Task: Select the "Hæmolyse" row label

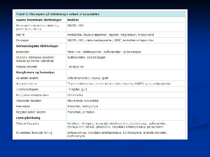Action: point(23,106)
